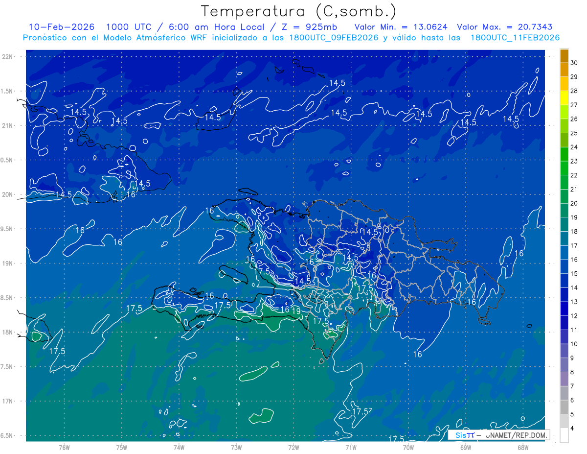Click the lime swatch between 26 and 27
Viewport: 587px width, 454px height.
pos(564,112)
